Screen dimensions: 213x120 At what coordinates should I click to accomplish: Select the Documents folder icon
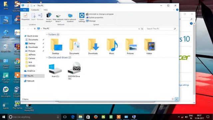tap(74, 47)
